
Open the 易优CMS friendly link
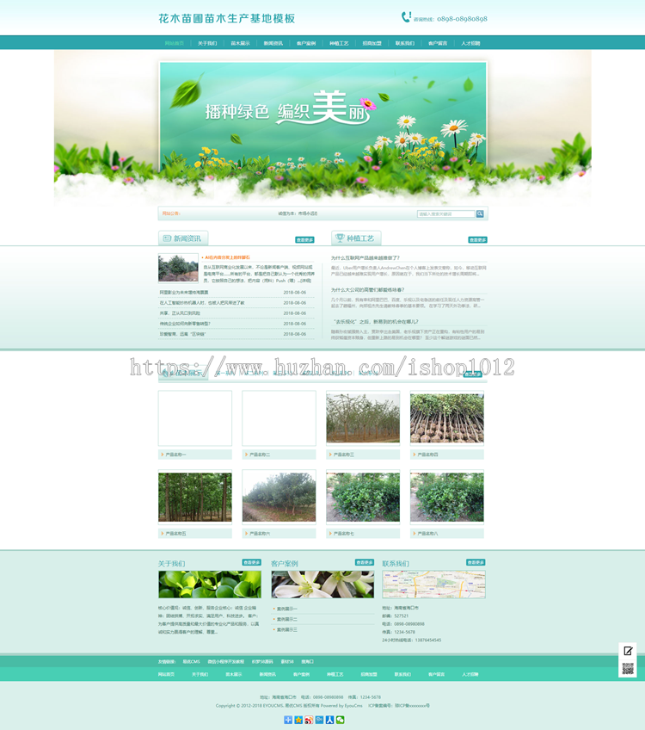[191, 661]
